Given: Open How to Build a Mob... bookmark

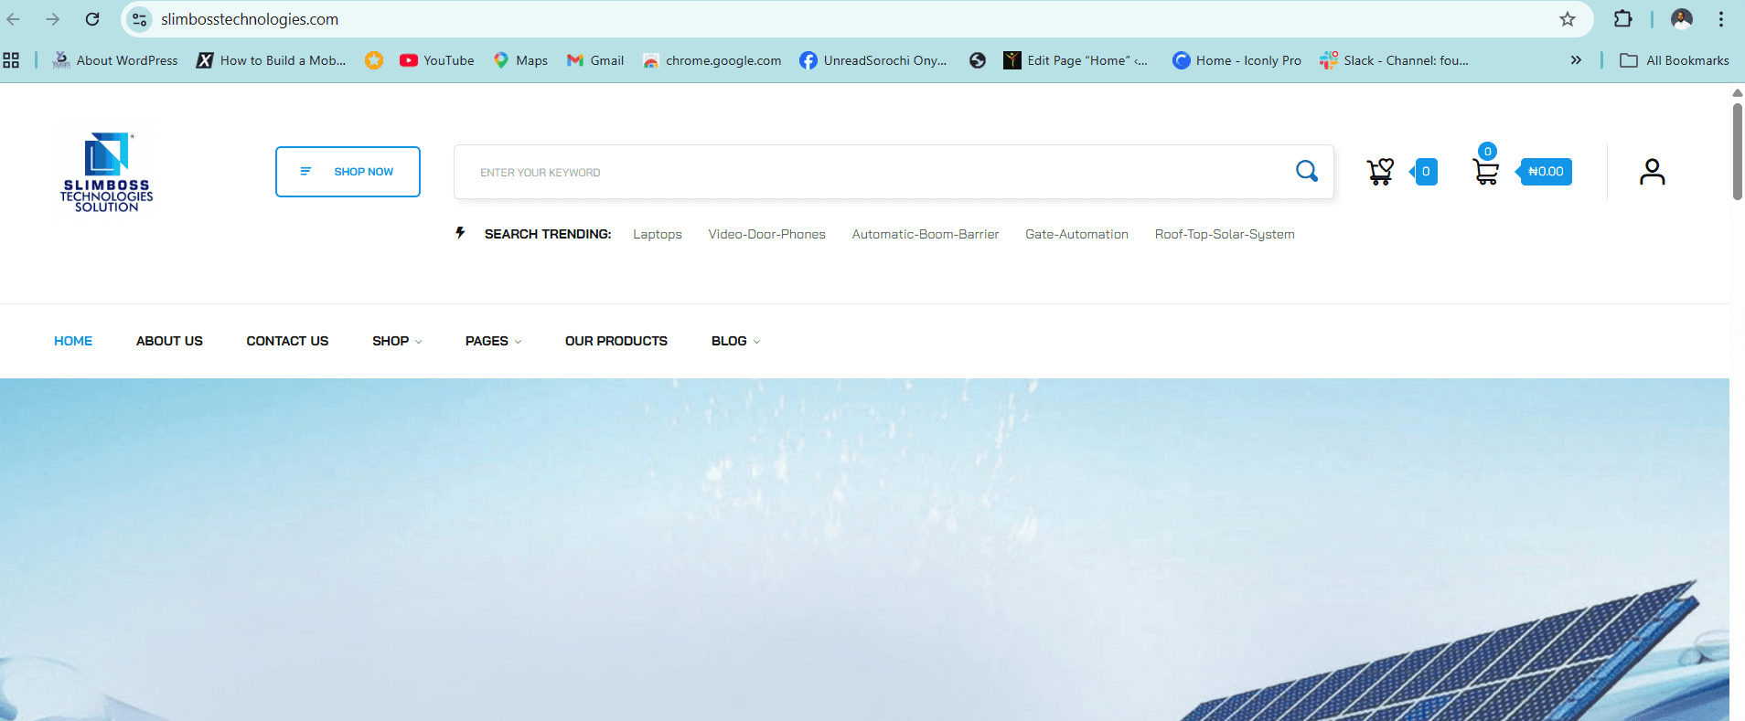Looking at the screenshot, I should coord(272,60).
